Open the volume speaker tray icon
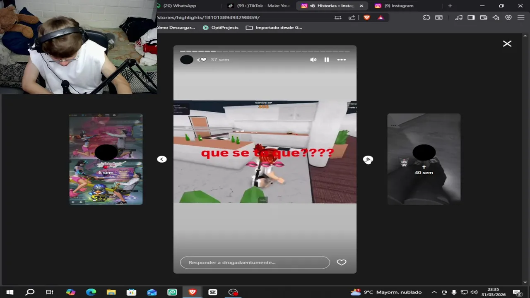Screen dimensions: 530x298 pos(474,292)
